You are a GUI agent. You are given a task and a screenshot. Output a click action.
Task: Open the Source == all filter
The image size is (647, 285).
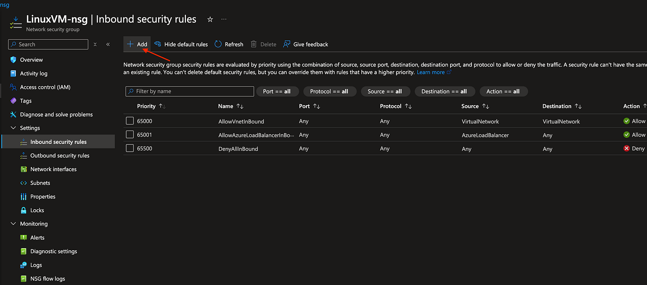(x=385, y=91)
